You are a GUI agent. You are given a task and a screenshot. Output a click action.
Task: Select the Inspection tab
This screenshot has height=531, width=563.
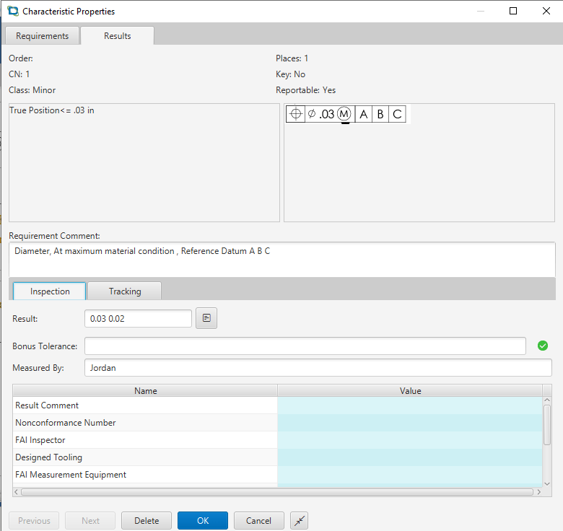click(x=50, y=291)
